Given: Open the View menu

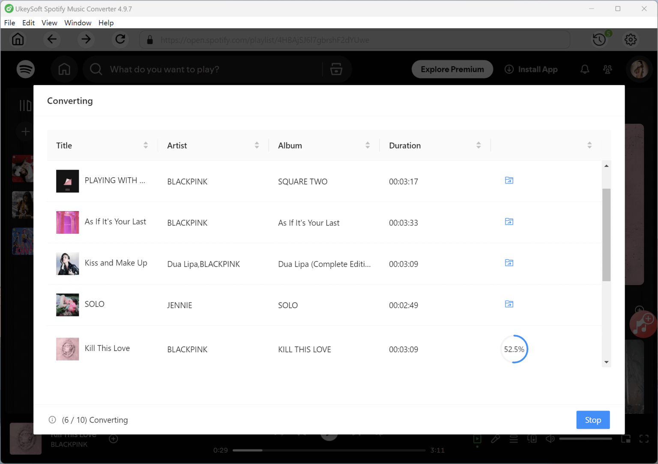Looking at the screenshot, I should (x=49, y=23).
